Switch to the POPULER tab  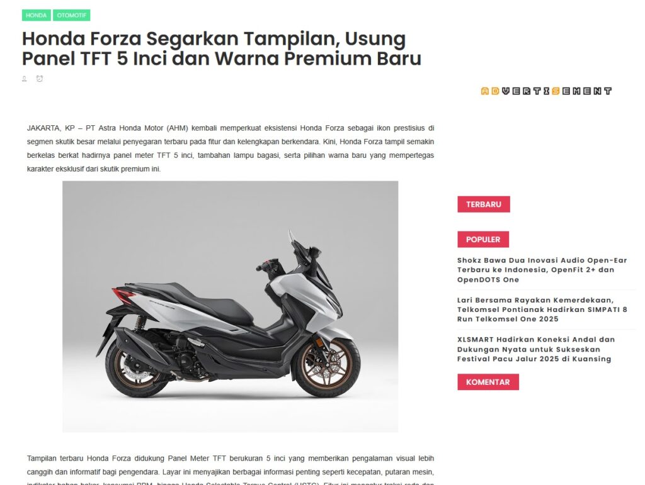click(483, 240)
